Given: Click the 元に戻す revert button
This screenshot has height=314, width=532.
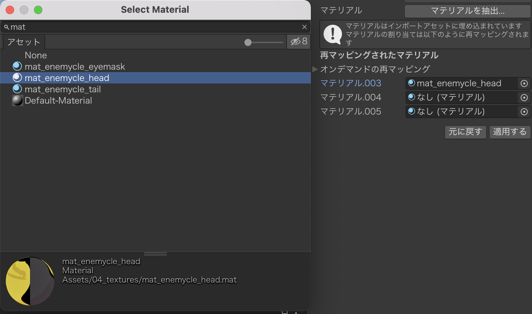Looking at the screenshot, I should pyautogui.click(x=465, y=132).
